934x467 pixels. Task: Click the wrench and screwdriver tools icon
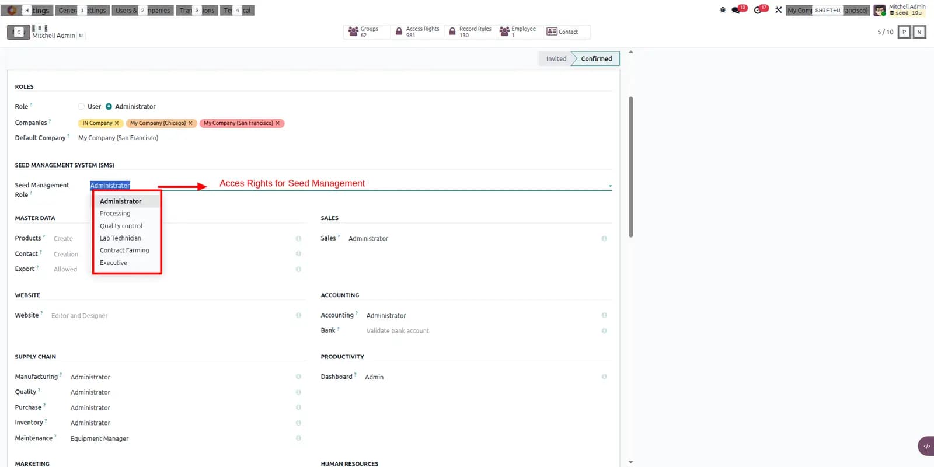coord(778,10)
